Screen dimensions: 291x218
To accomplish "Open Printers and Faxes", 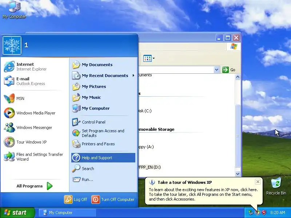I will 103,144.
